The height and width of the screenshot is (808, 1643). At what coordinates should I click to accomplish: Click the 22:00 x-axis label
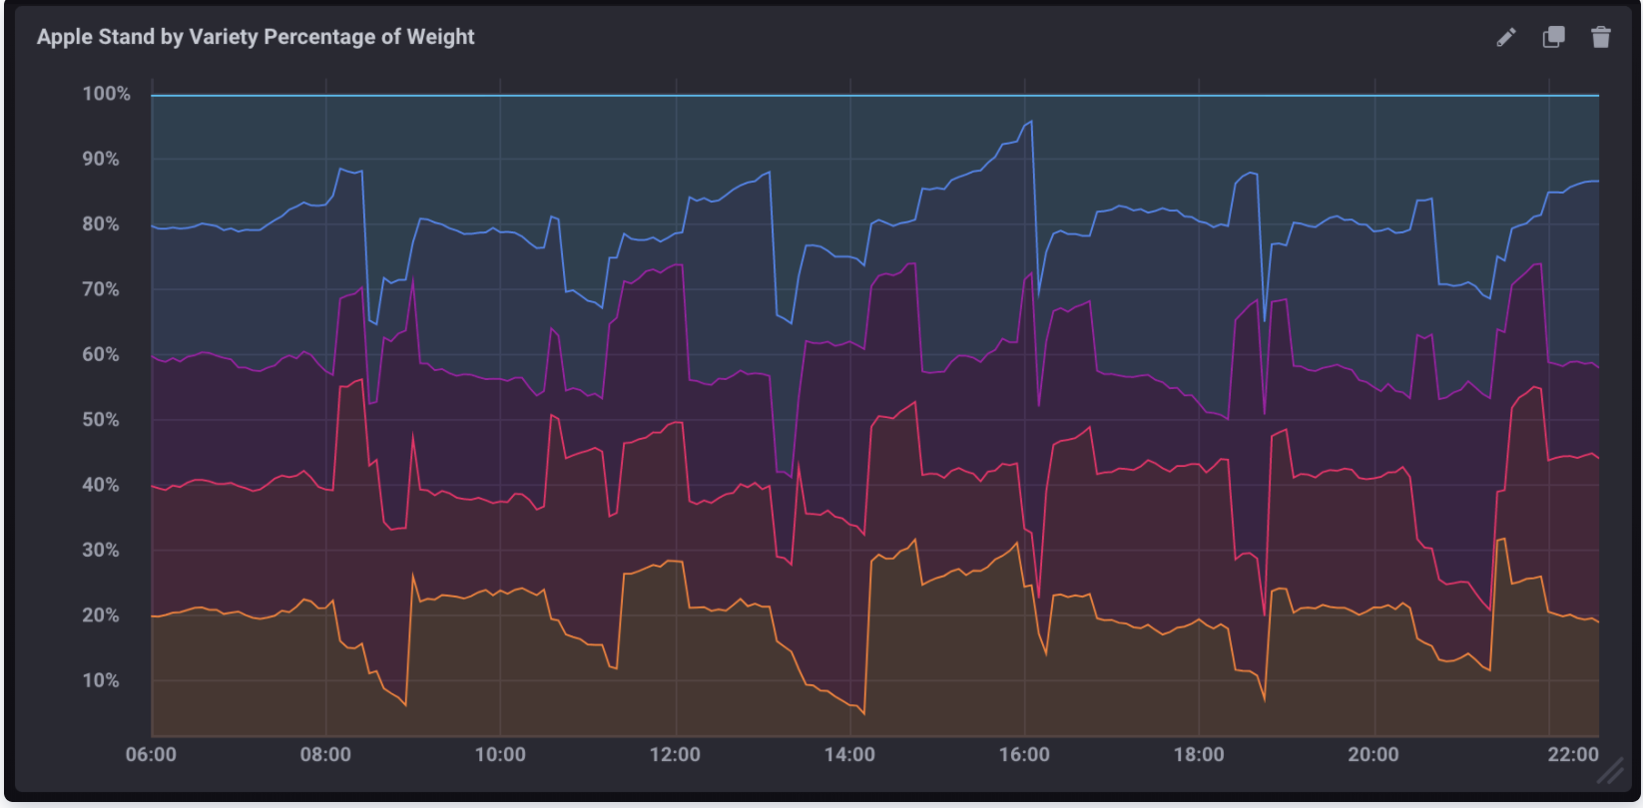(1573, 755)
